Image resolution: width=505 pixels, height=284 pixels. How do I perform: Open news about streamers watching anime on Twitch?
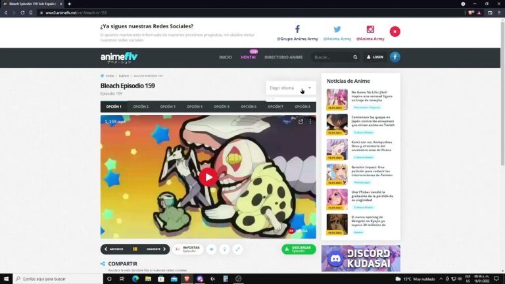(373, 121)
